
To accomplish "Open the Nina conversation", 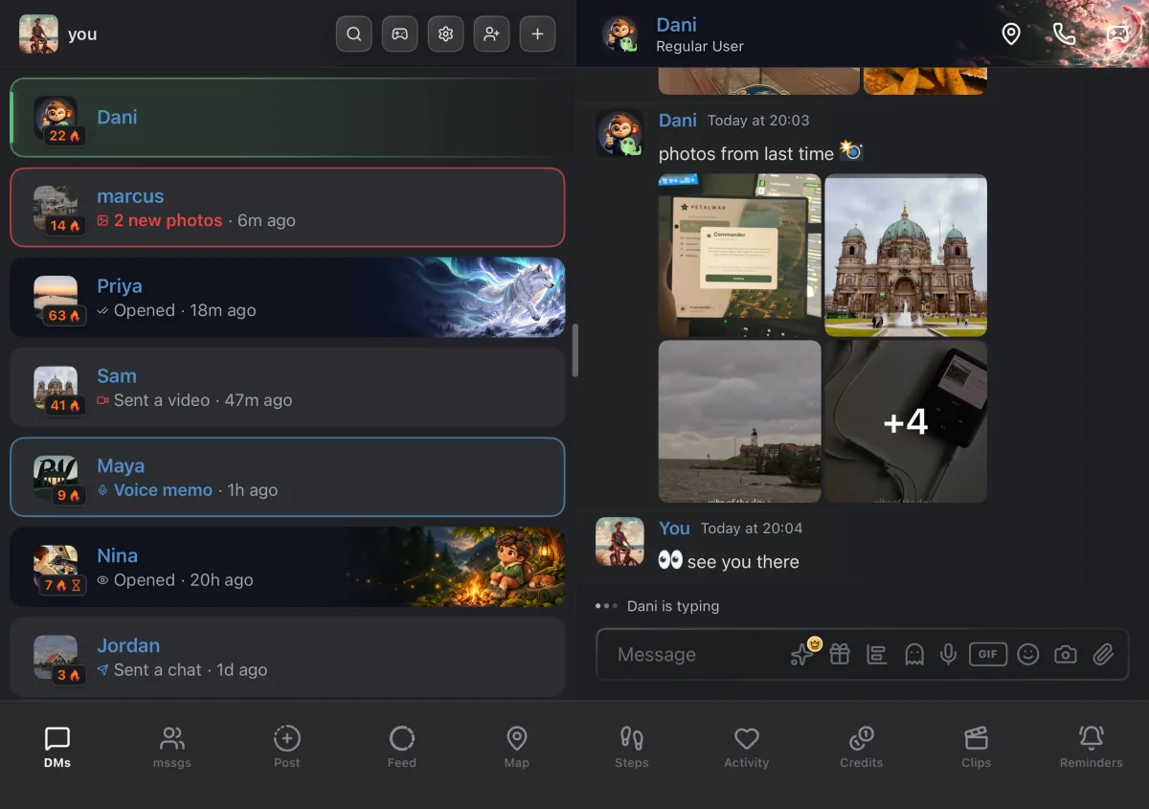I will (287, 568).
